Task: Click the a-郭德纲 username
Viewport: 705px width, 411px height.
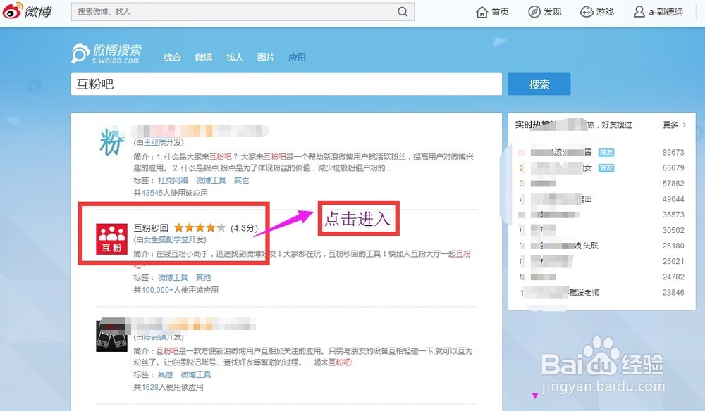Action: (666, 12)
